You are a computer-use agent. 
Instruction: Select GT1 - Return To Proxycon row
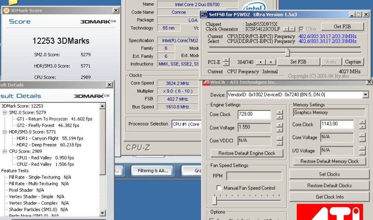55,119
